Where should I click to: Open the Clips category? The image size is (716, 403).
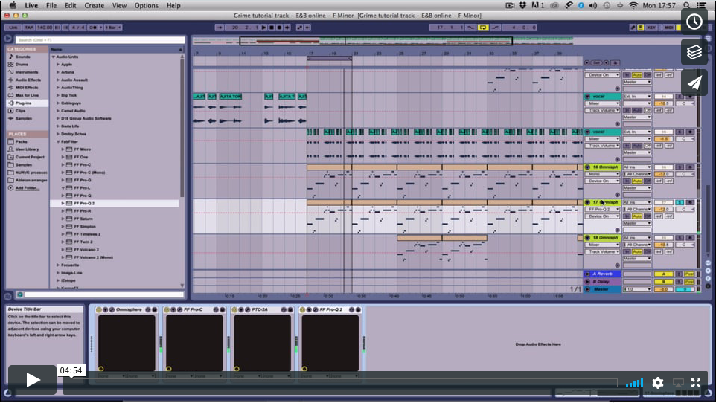pos(21,111)
